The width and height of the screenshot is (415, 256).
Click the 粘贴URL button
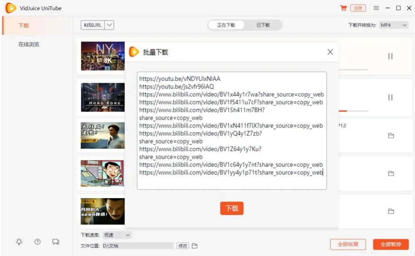tap(92, 25)
